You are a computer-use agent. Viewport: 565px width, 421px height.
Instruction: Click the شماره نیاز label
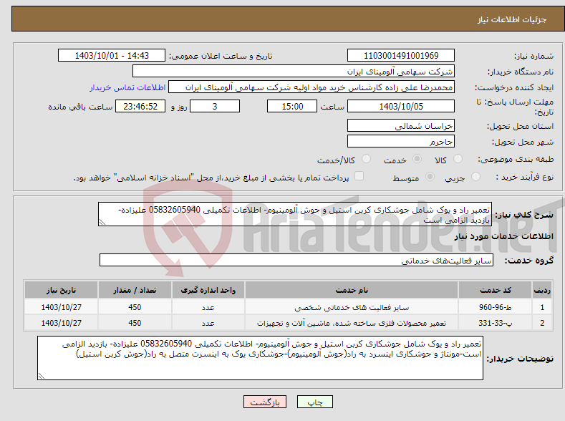point(533,56)
